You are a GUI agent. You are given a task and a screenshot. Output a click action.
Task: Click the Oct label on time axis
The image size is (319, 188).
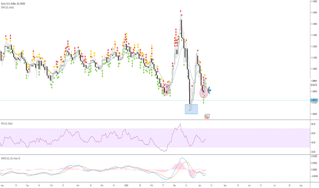[x=51, y=186]
